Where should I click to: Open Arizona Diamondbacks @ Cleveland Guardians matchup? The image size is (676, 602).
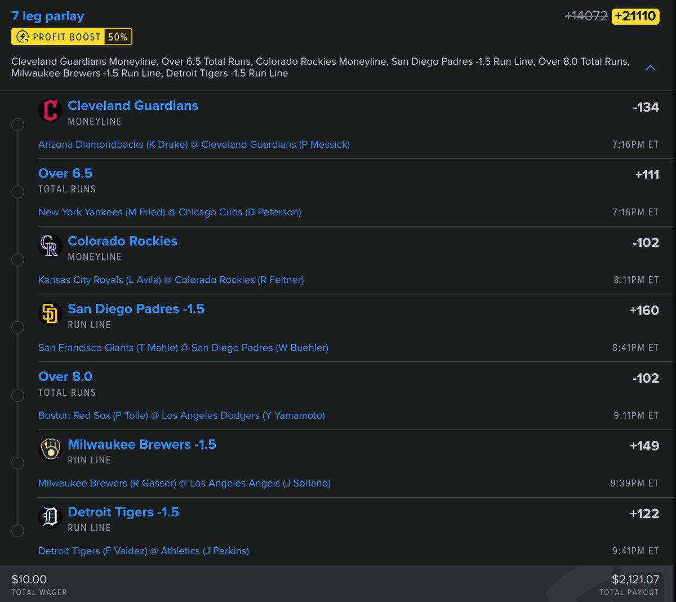coord(194,144)
